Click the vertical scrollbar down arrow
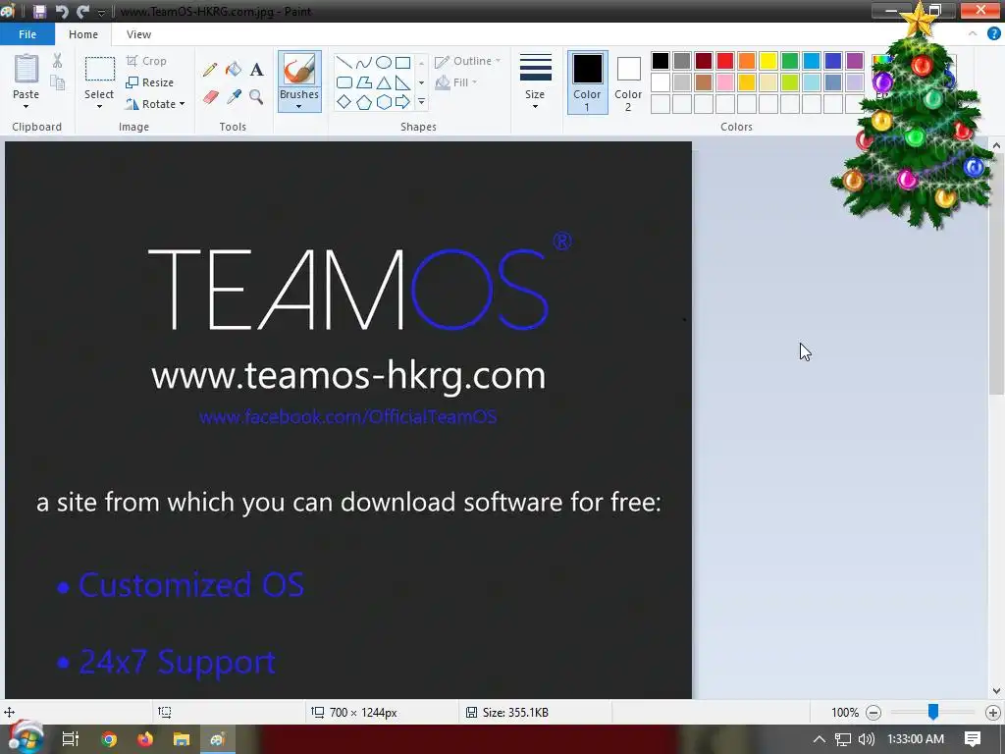Screen dimensions: 1005x754 click(x=996, y=691)
